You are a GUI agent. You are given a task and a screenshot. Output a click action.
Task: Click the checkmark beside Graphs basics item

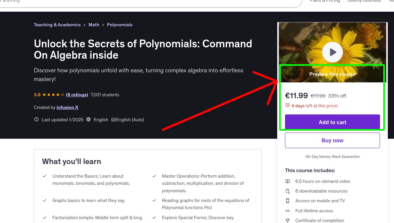[45, 200]
